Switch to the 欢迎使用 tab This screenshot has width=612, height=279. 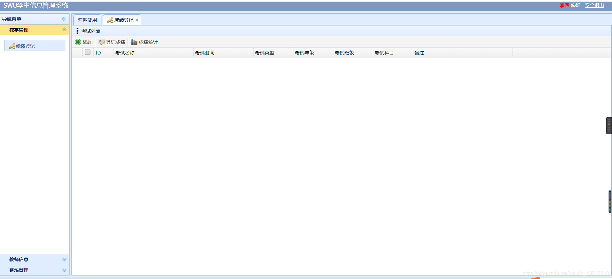coord(87,20)
